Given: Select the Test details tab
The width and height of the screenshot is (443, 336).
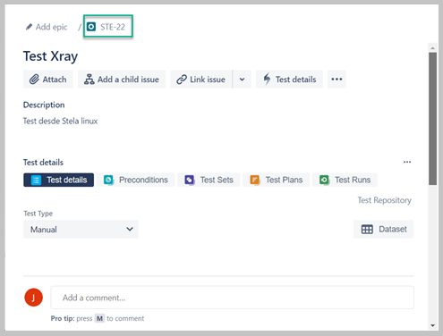Looking at the screenshot, I should (x=58, y=180).
